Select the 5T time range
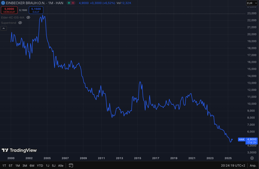Image resolution: width=259 pixels, height=169 pixels. click(11, 166)
